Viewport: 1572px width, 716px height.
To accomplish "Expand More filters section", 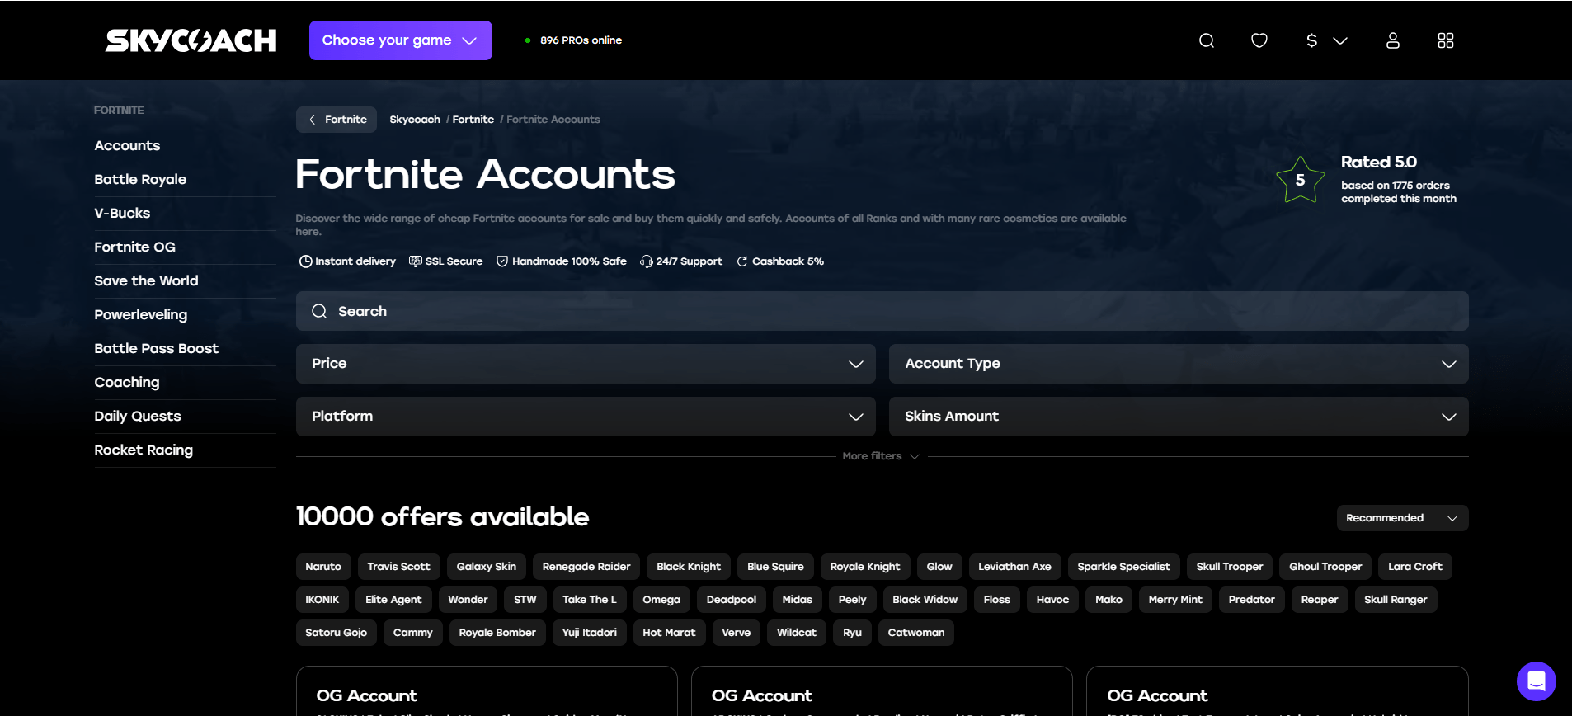I will [x=880, y=456].
